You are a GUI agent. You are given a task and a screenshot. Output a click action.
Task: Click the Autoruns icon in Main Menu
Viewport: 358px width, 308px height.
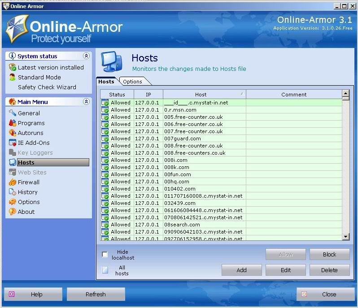pyautogui.click(x=12, y=133)
